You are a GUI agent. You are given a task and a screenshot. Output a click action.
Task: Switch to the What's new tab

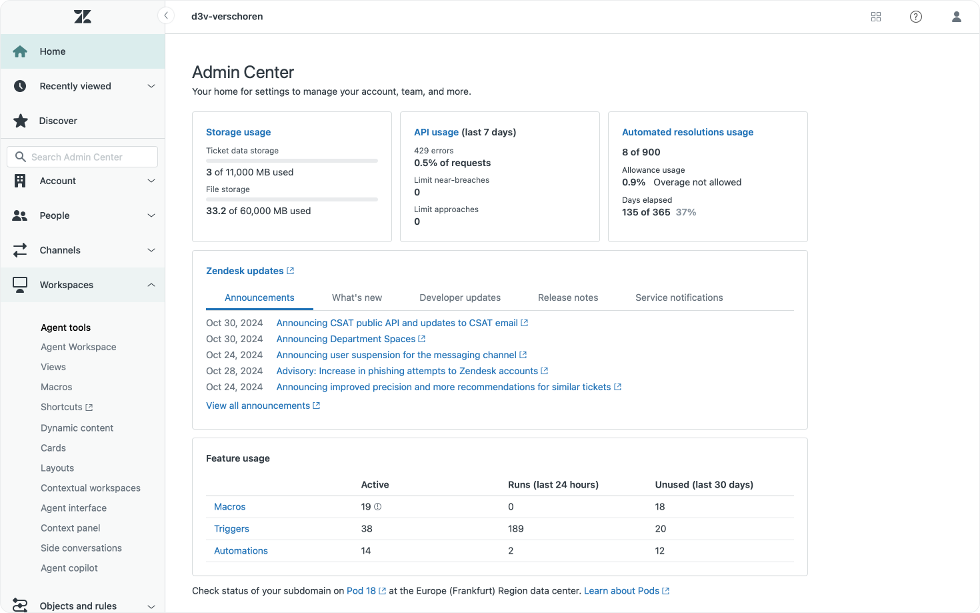[357, 297]
